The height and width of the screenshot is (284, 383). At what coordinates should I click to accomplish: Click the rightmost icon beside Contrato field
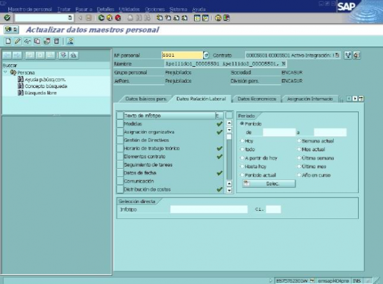pos(357,55)
